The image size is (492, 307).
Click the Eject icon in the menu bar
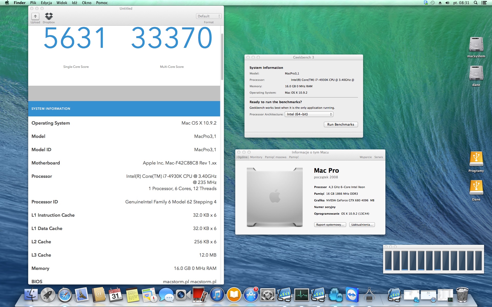coord(440,3)
